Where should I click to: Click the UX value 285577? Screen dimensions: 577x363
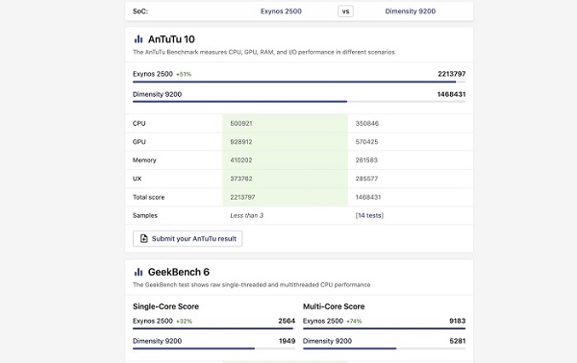tap(366, 179)
